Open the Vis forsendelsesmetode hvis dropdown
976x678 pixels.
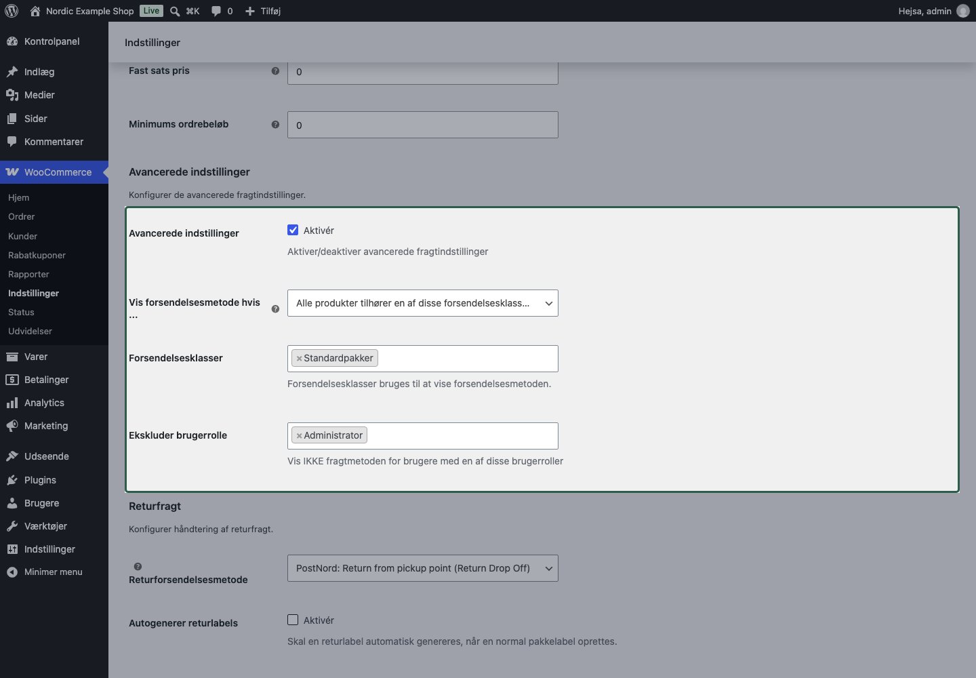[423, 303]
